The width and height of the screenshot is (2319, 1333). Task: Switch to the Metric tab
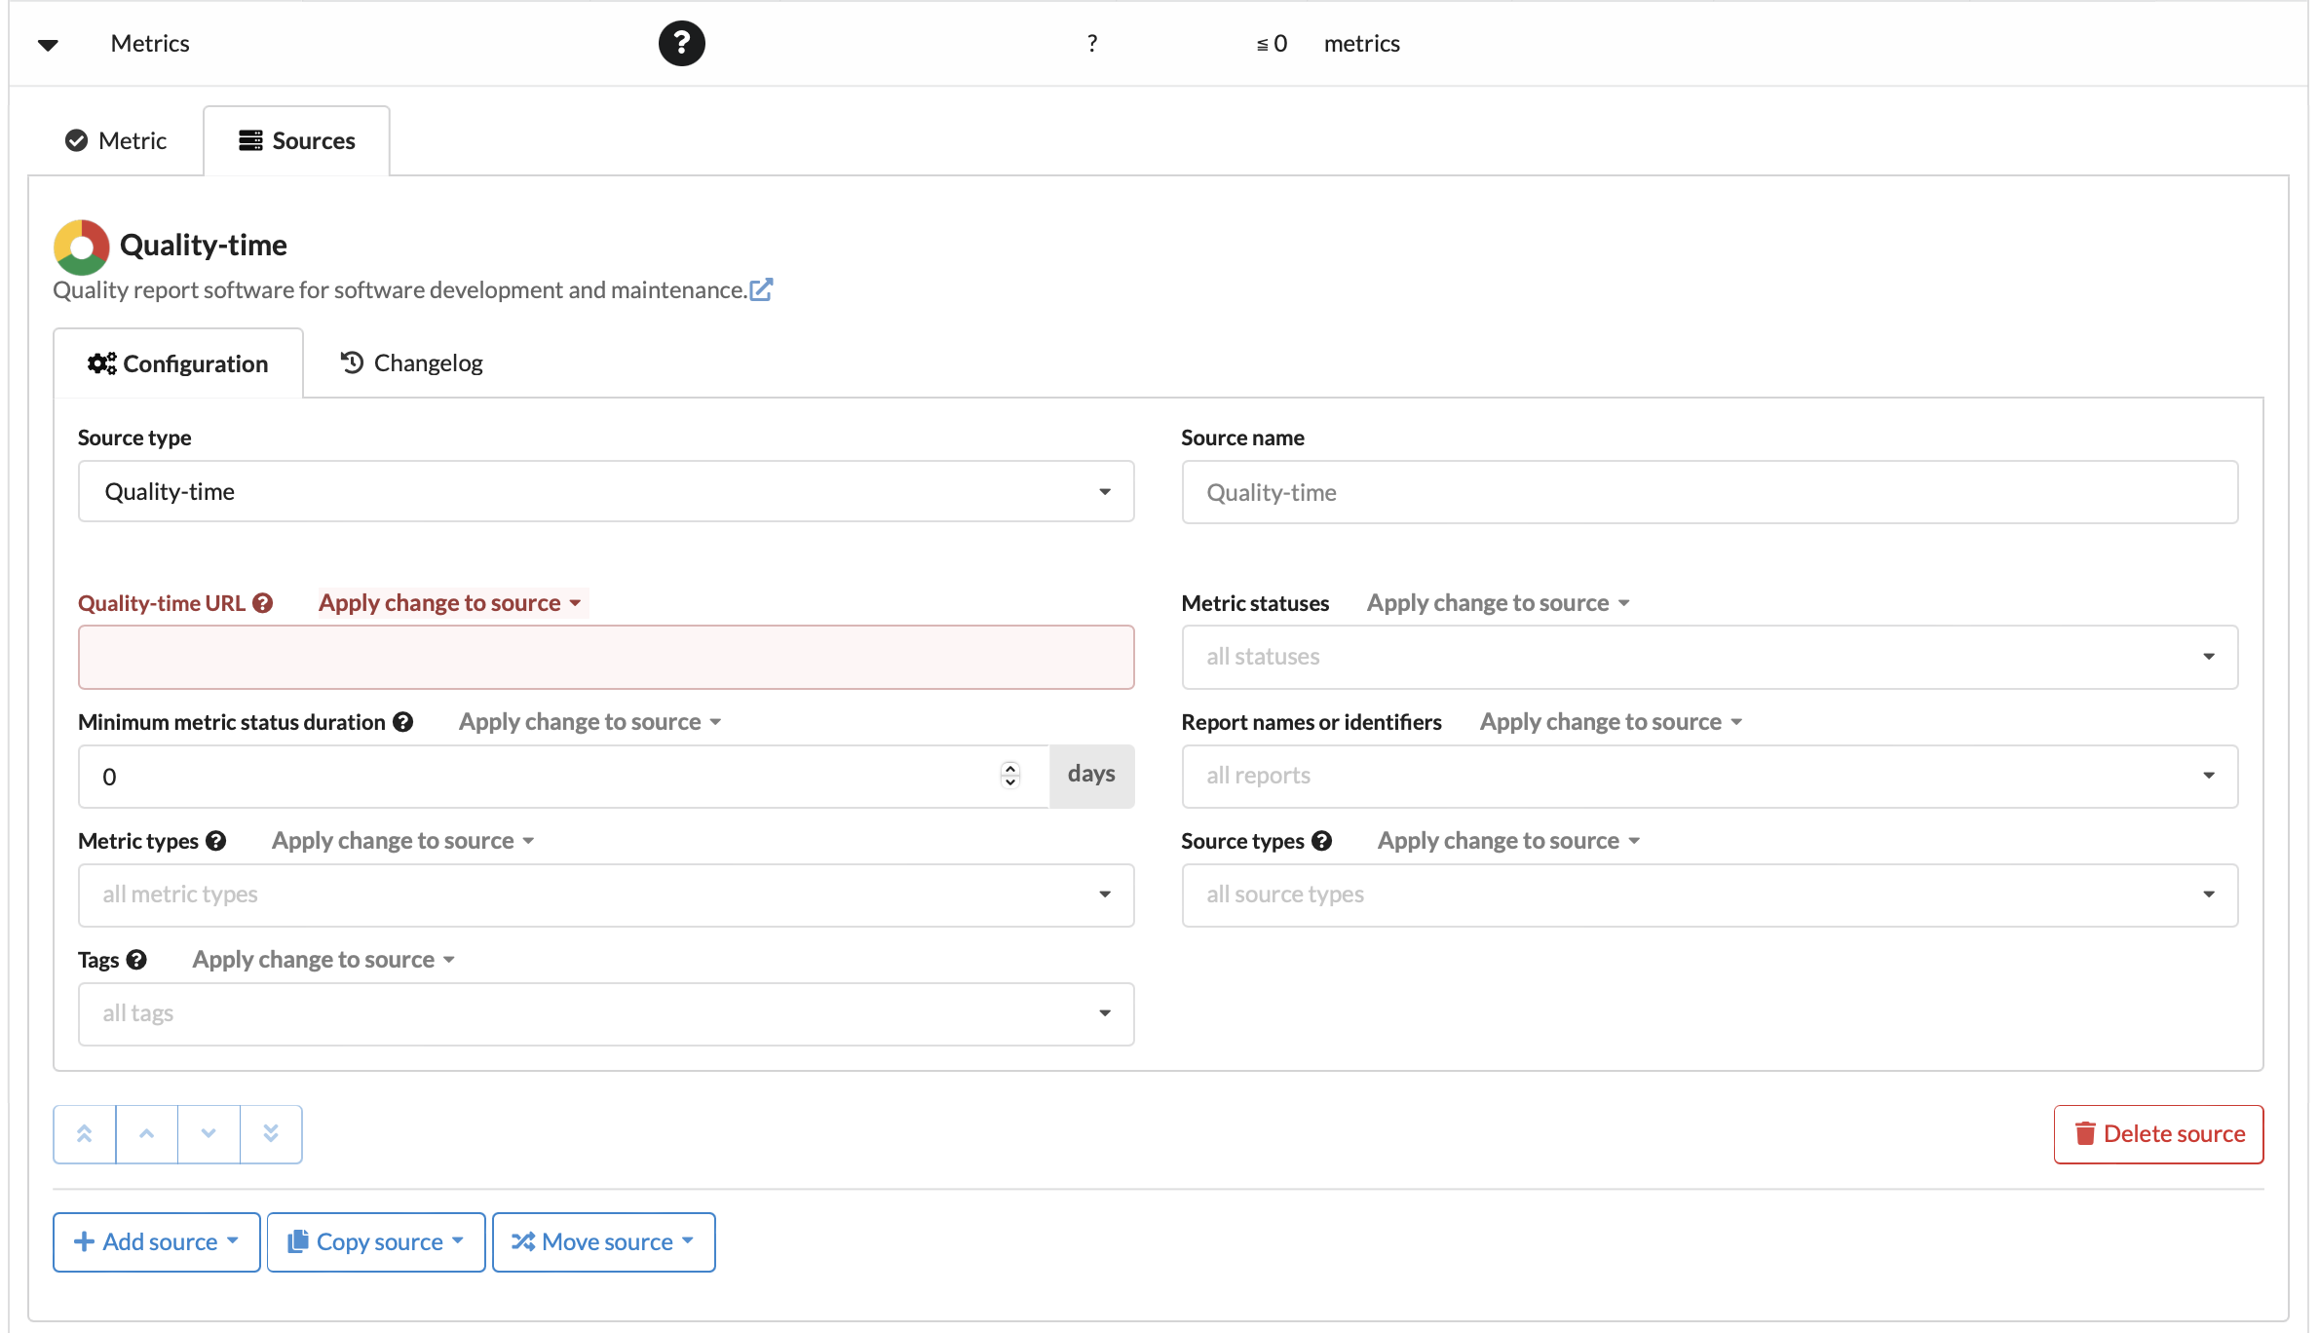point(116,141)
